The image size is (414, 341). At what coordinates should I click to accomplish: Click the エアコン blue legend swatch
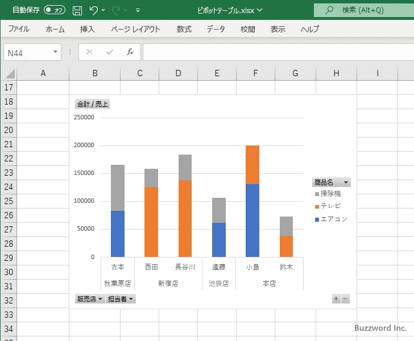[x=317, y=219]
